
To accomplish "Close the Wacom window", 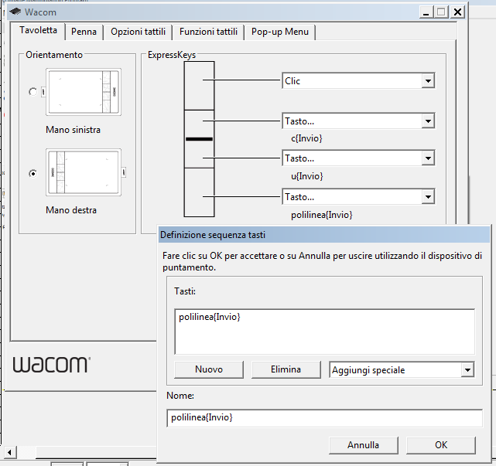I will point(457,12).
